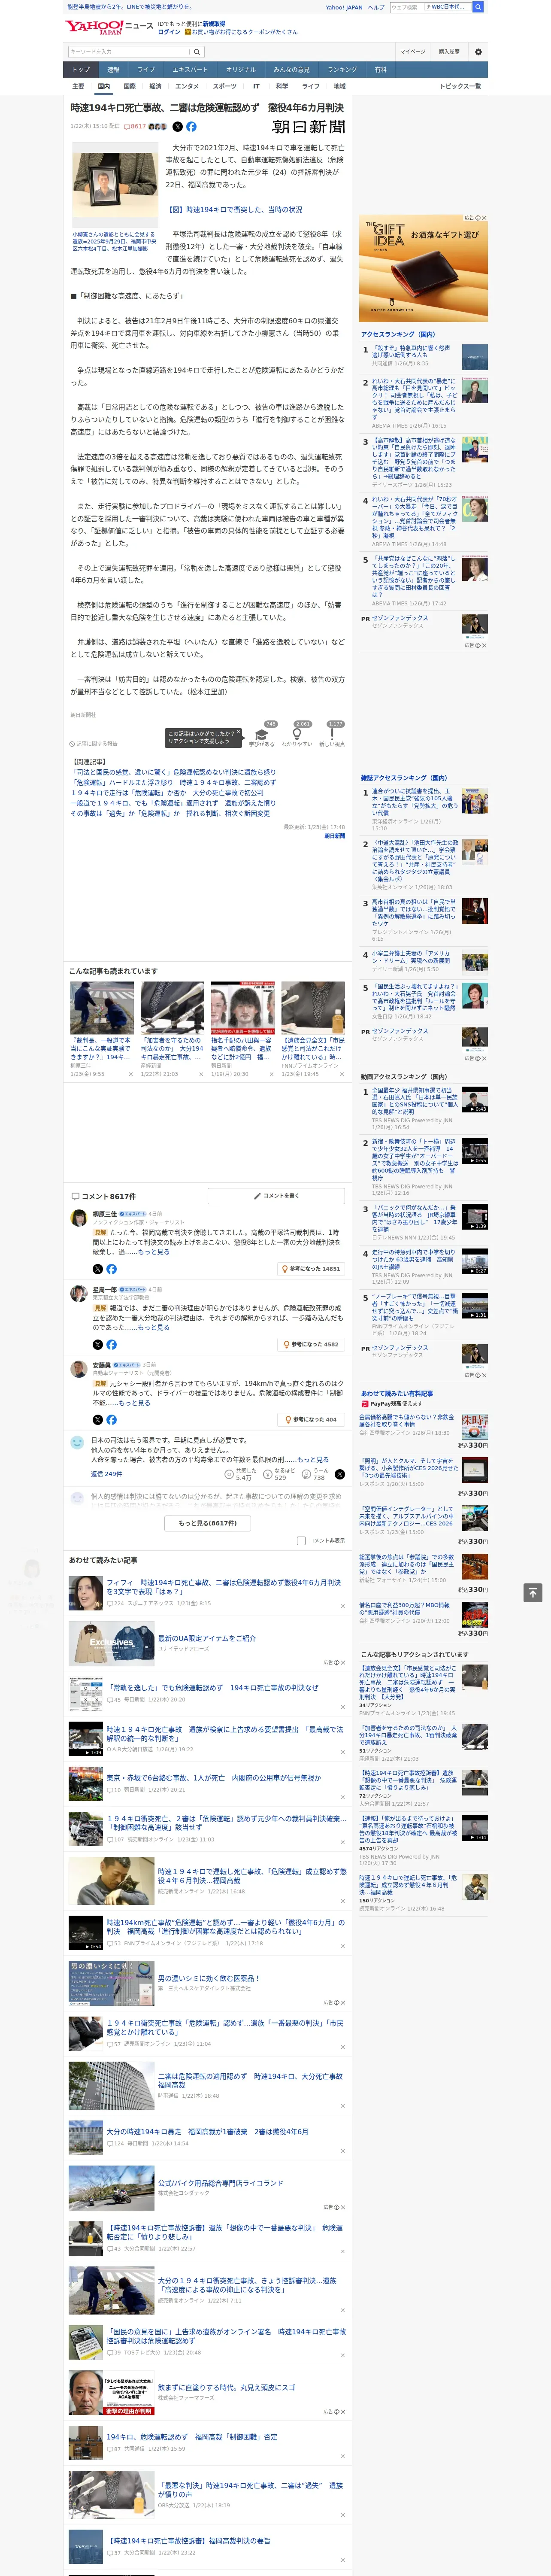Share 柳原三佳's comment on Facebook
Screen dimensions: 551x2576
pyautogui.click(x=111, y=1269)
